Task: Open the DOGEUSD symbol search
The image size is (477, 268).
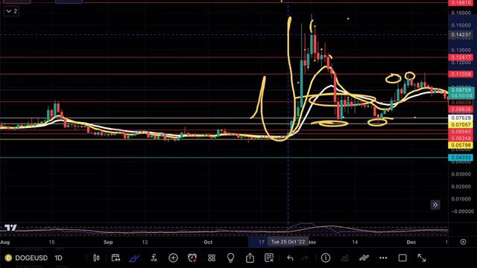Action: (x=31, y=258)
